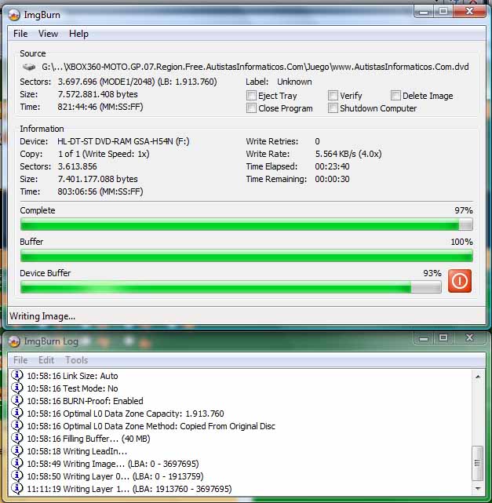Image resolution: width=492 pixels, height=503 pixels.
Task: Open the Tools menu in ImgBurn Log
Action: 77,360
